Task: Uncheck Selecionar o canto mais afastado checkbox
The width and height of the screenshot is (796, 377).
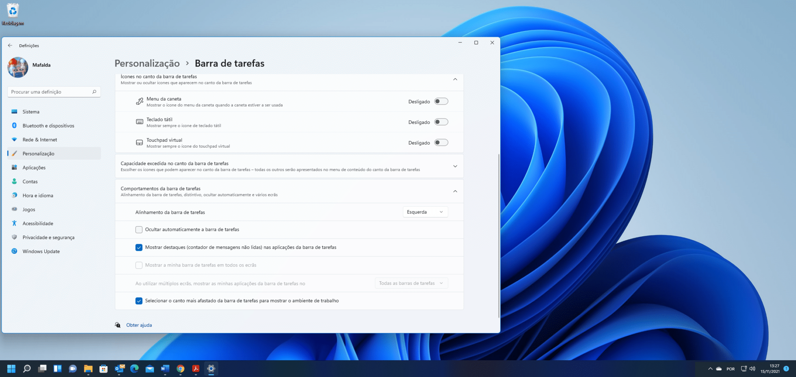Action: (x=139, y=301)
